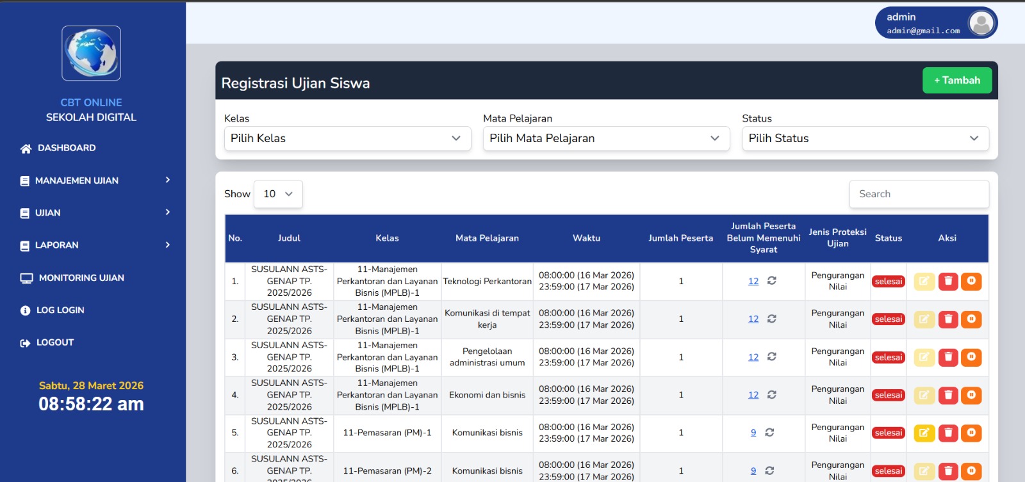Click the refresh icon in row 2
1025x482 pixels.
pos(772,319)
